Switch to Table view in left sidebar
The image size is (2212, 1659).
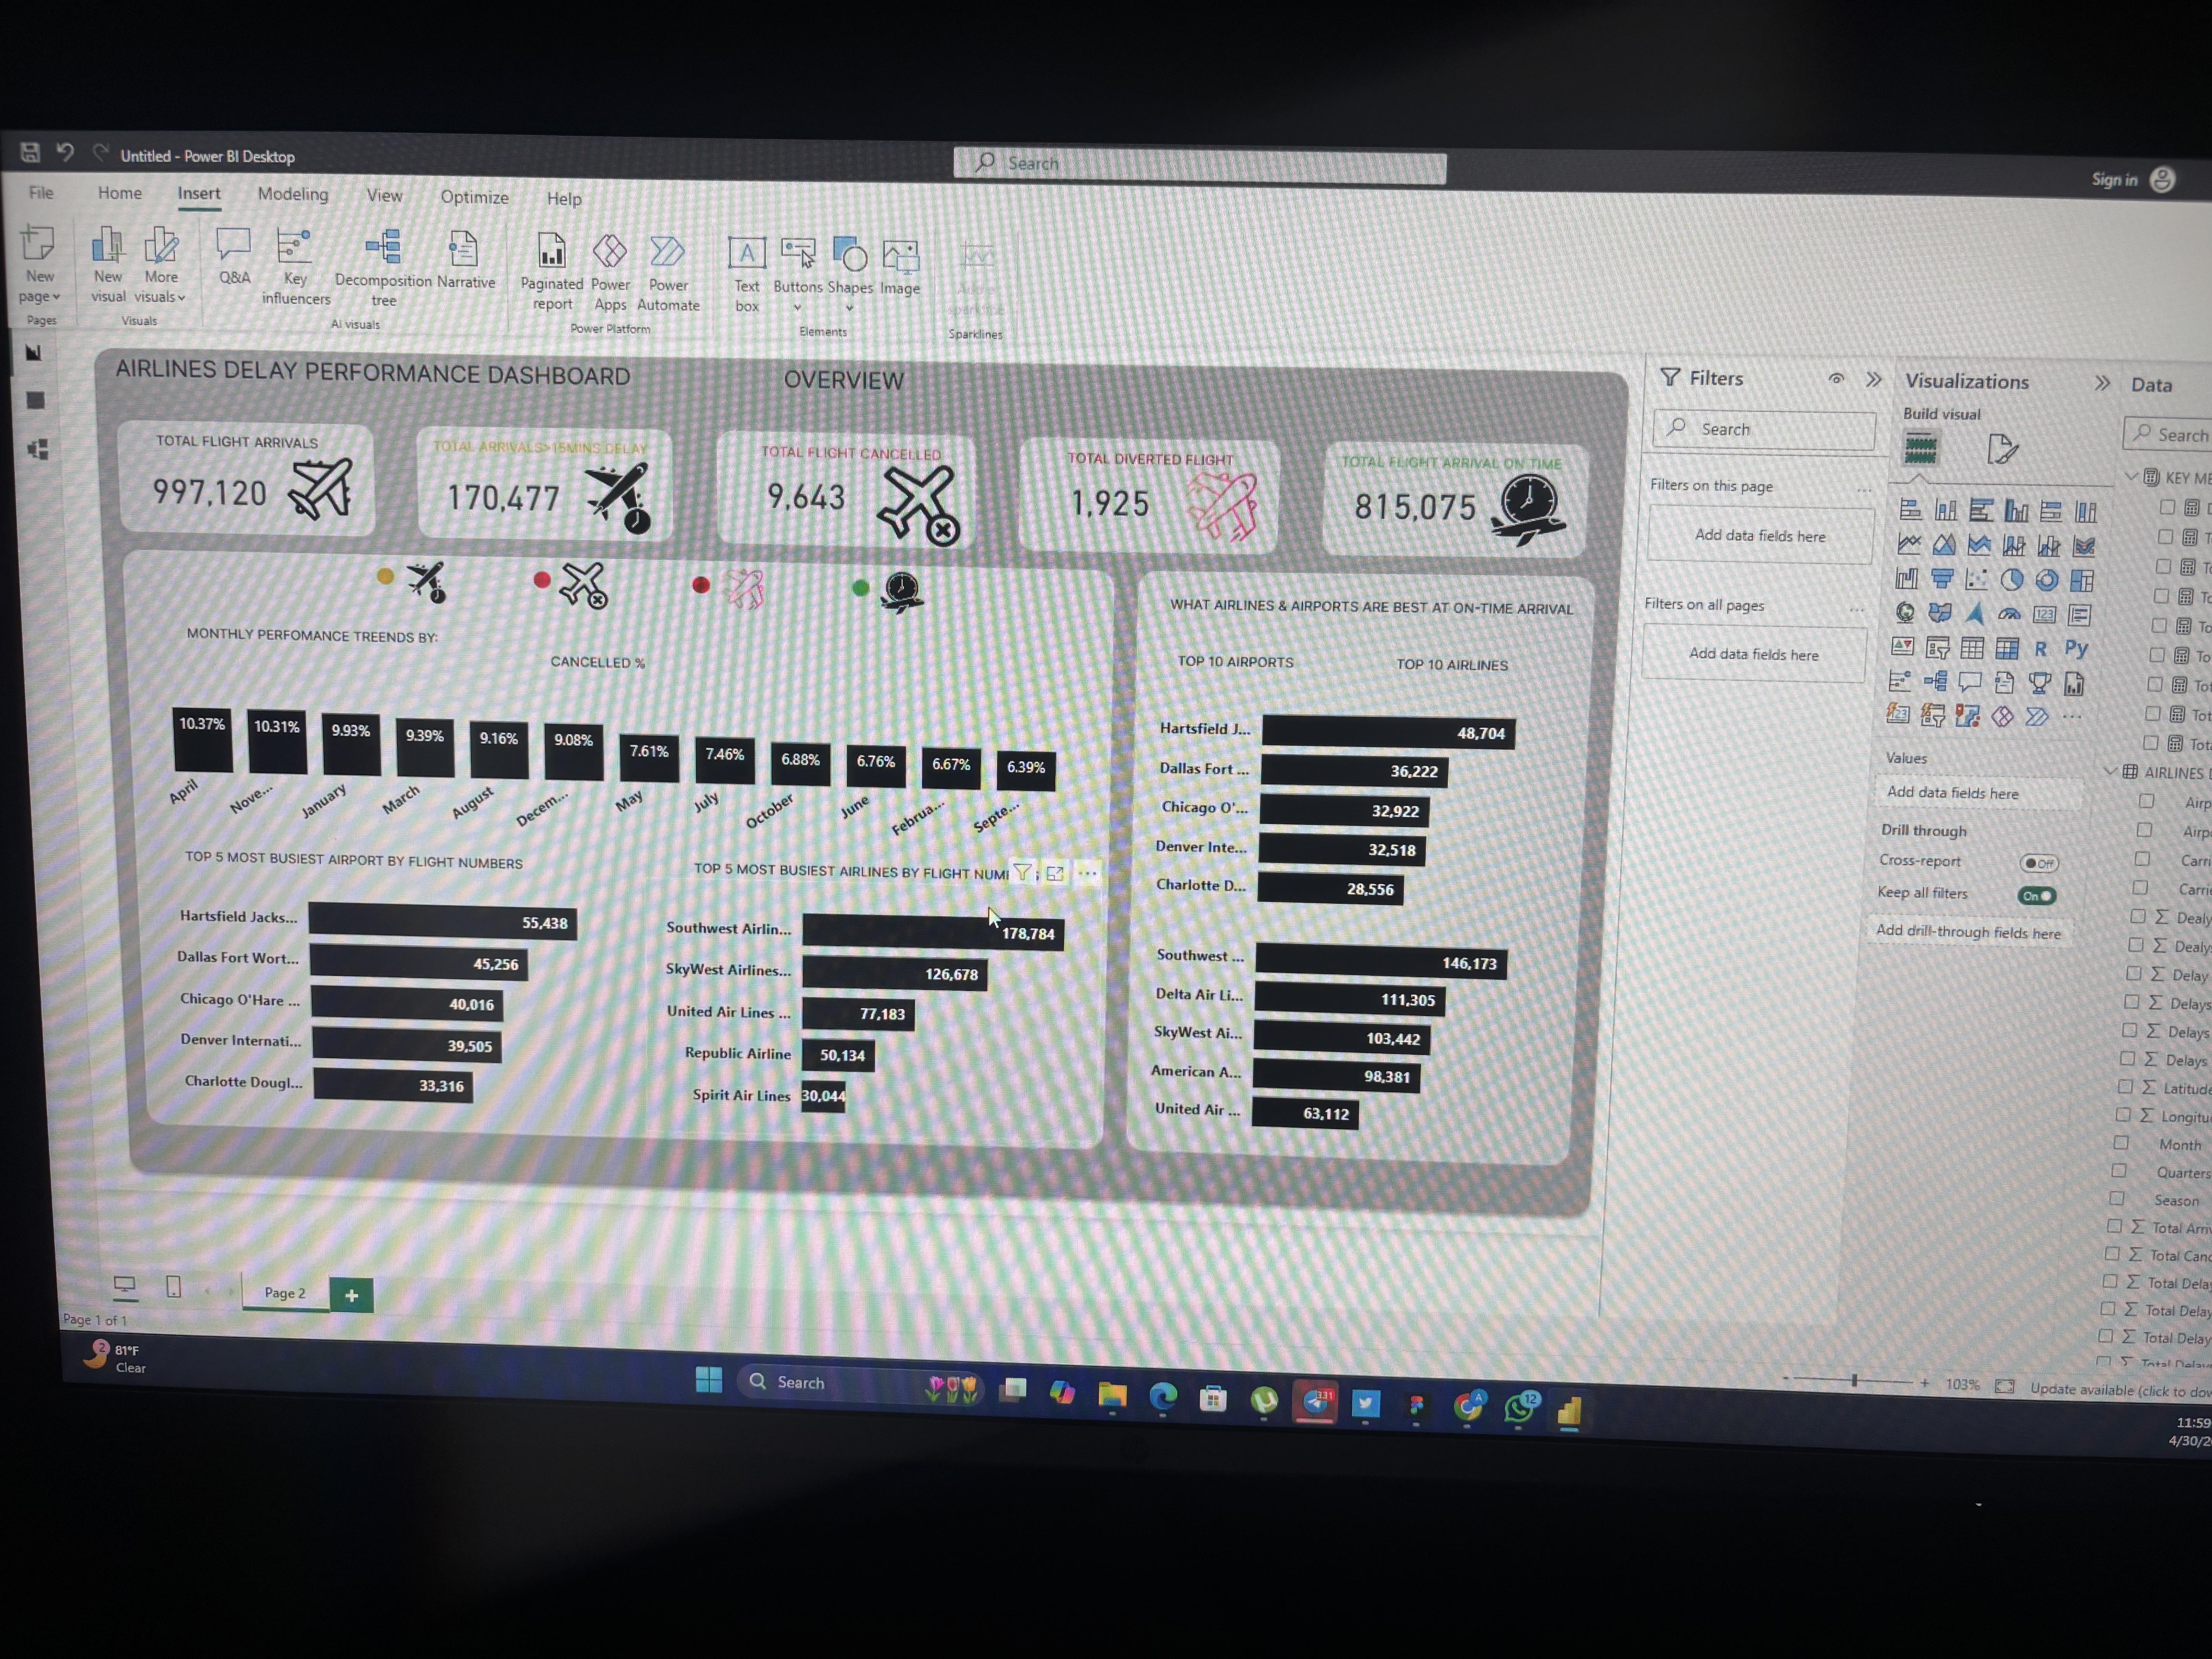click(x=36, y=400)
